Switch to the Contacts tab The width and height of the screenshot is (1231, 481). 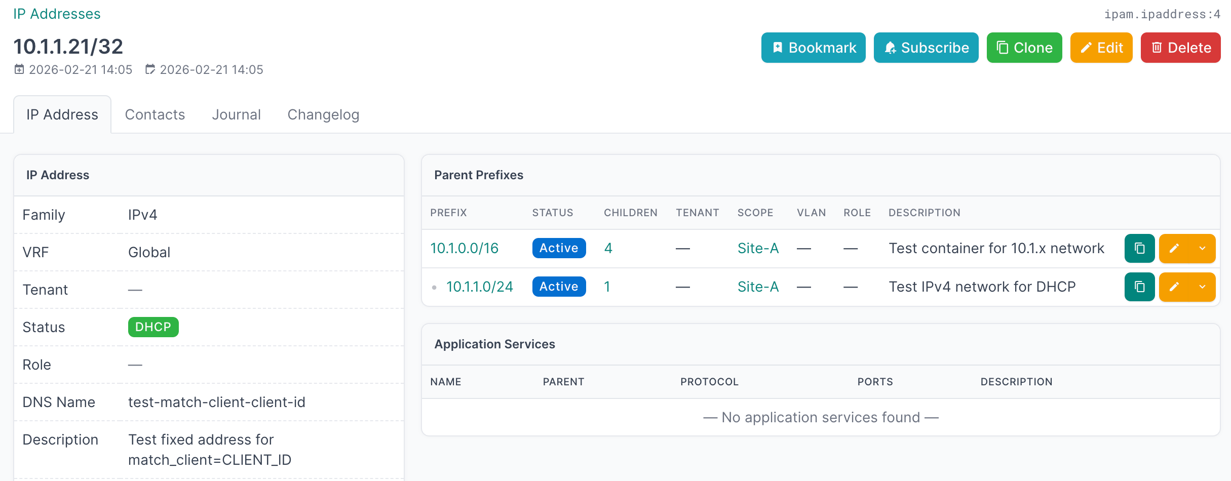(x=155, y=115)
